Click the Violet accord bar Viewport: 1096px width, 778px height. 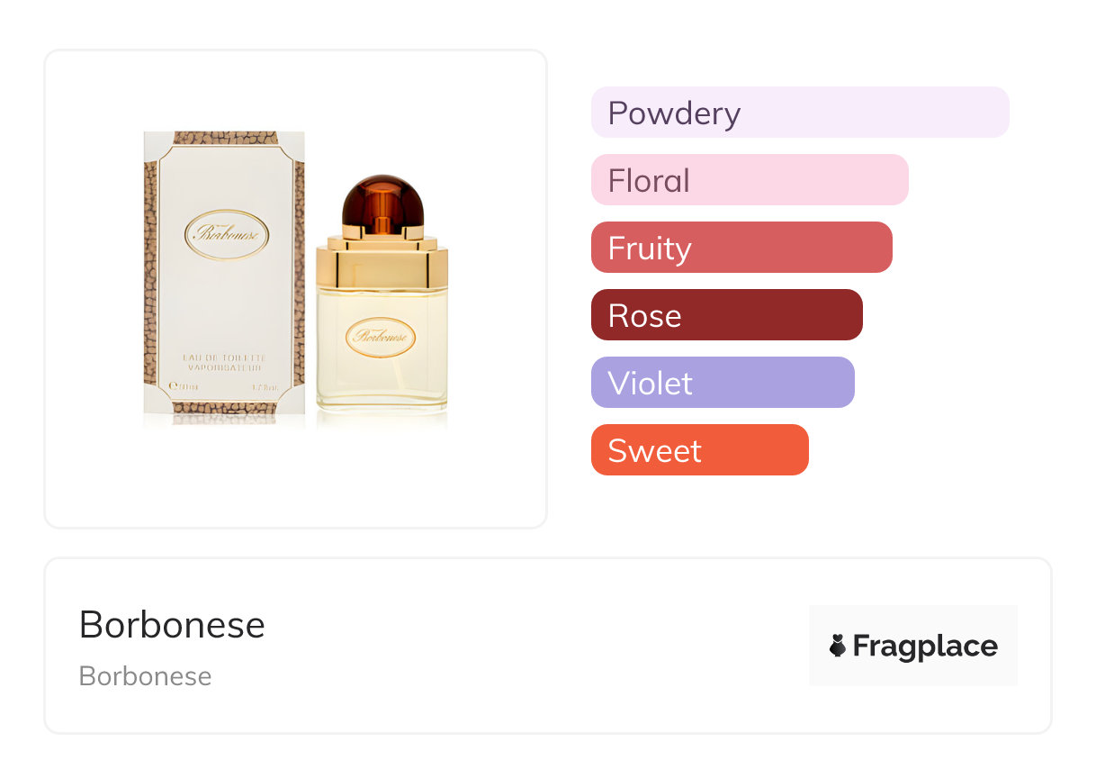[x=722, y=383]
